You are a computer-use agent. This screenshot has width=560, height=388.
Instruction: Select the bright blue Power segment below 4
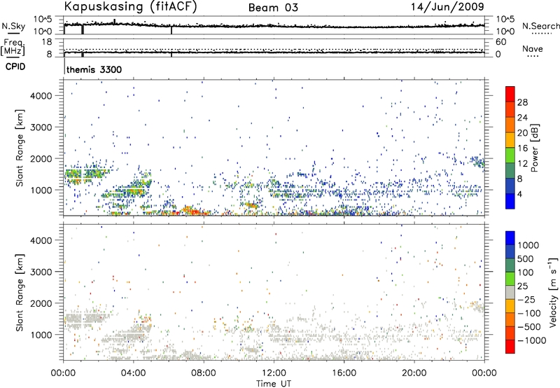point(510,201)
